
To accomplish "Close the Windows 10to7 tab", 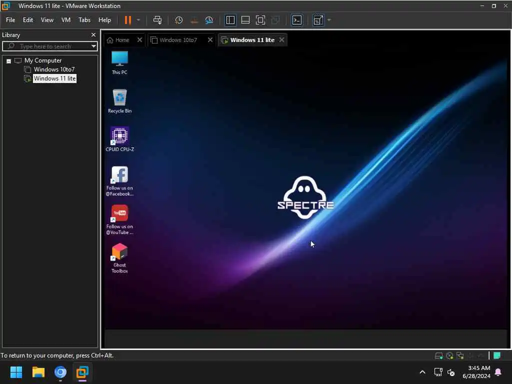I will point(210,39).
